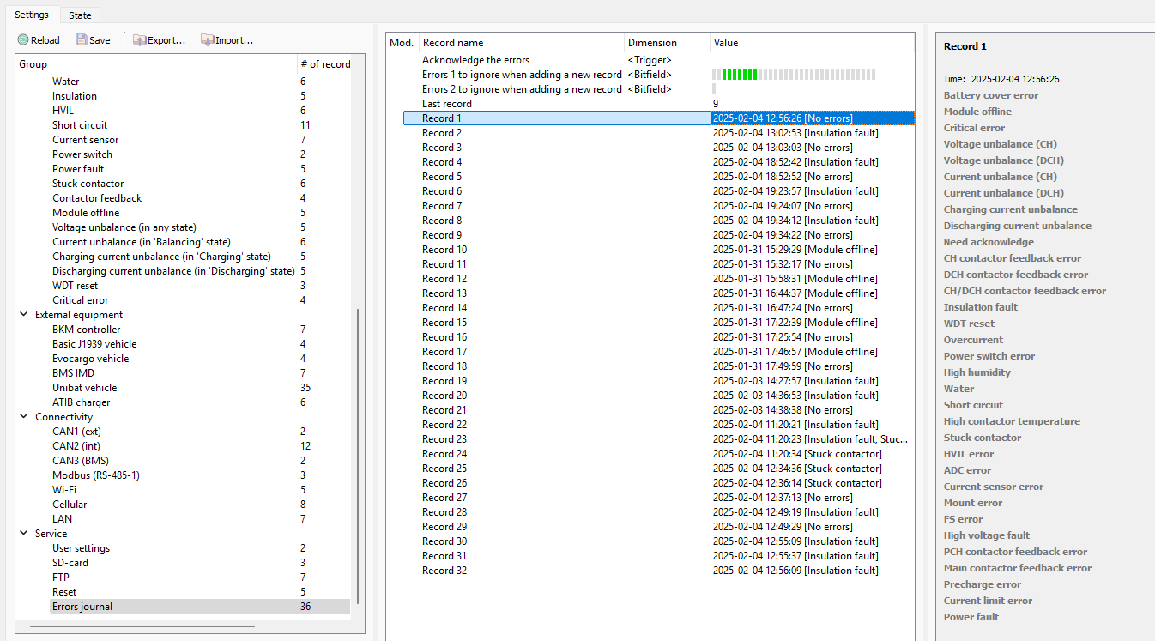Click the Value column header

pos(813,43)
